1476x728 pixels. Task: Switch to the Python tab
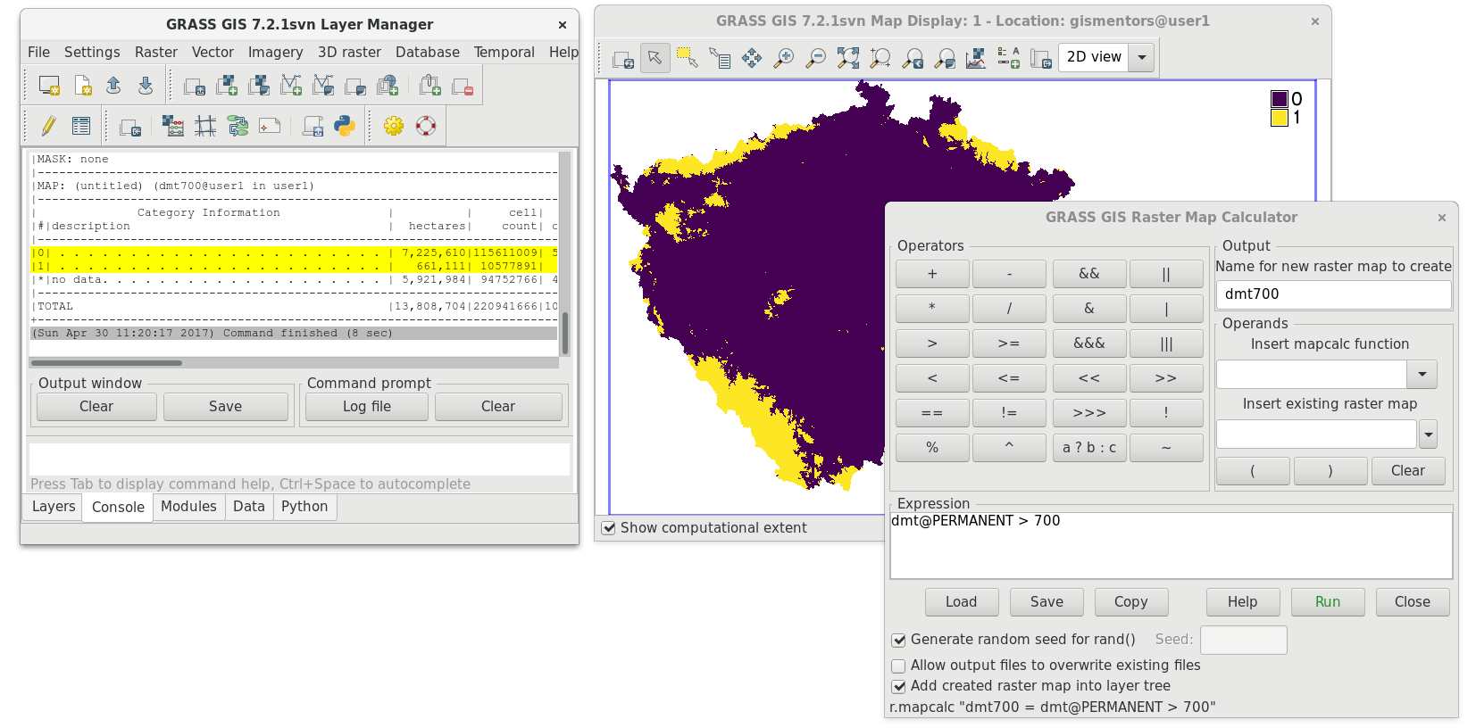tap(304, 507)
